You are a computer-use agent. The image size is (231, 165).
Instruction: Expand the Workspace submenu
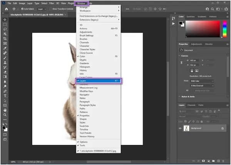99,11
